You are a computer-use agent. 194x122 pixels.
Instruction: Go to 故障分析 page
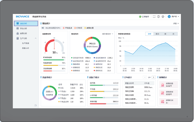pos(24,33)
